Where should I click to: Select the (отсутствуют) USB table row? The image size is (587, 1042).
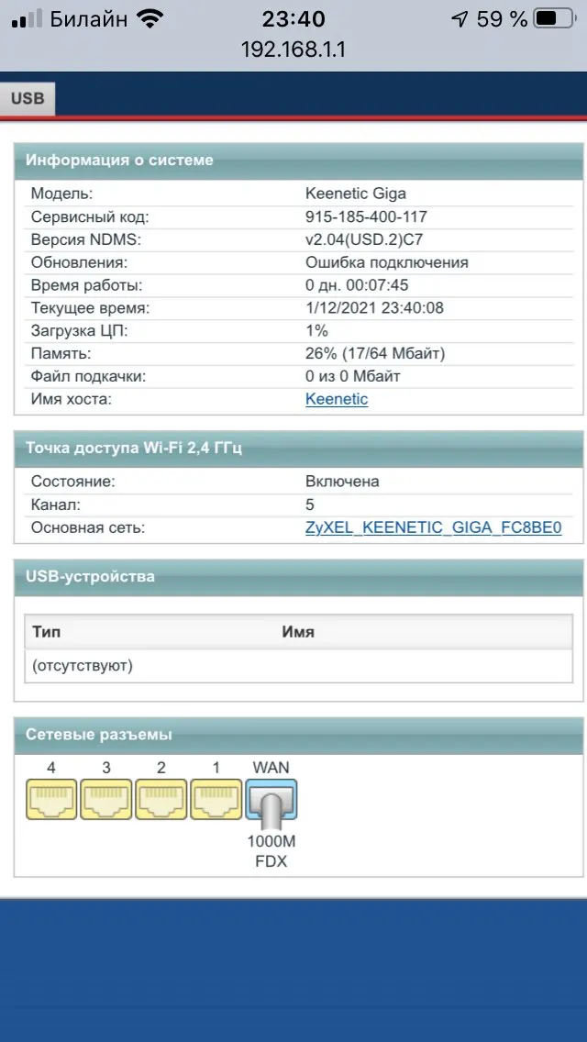298,665
